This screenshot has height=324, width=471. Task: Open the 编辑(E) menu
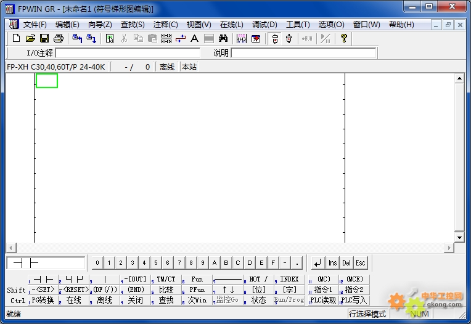tap(67, 24)
